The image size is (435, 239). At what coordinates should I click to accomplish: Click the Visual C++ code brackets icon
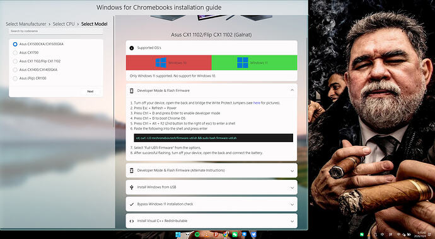click(132, 221)
